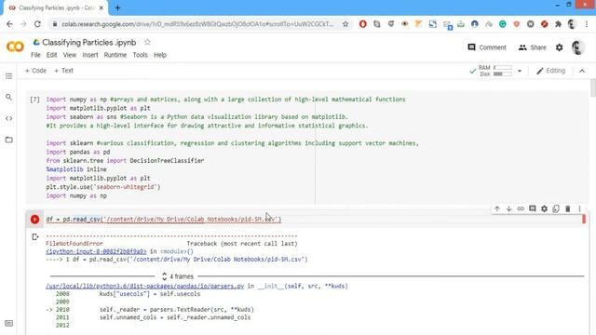Open the File menu
The height and width of the screenshot is (335, 596).
point(35,55)
